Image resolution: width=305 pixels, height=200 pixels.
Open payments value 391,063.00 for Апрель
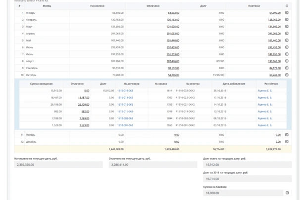coord(274,34)
